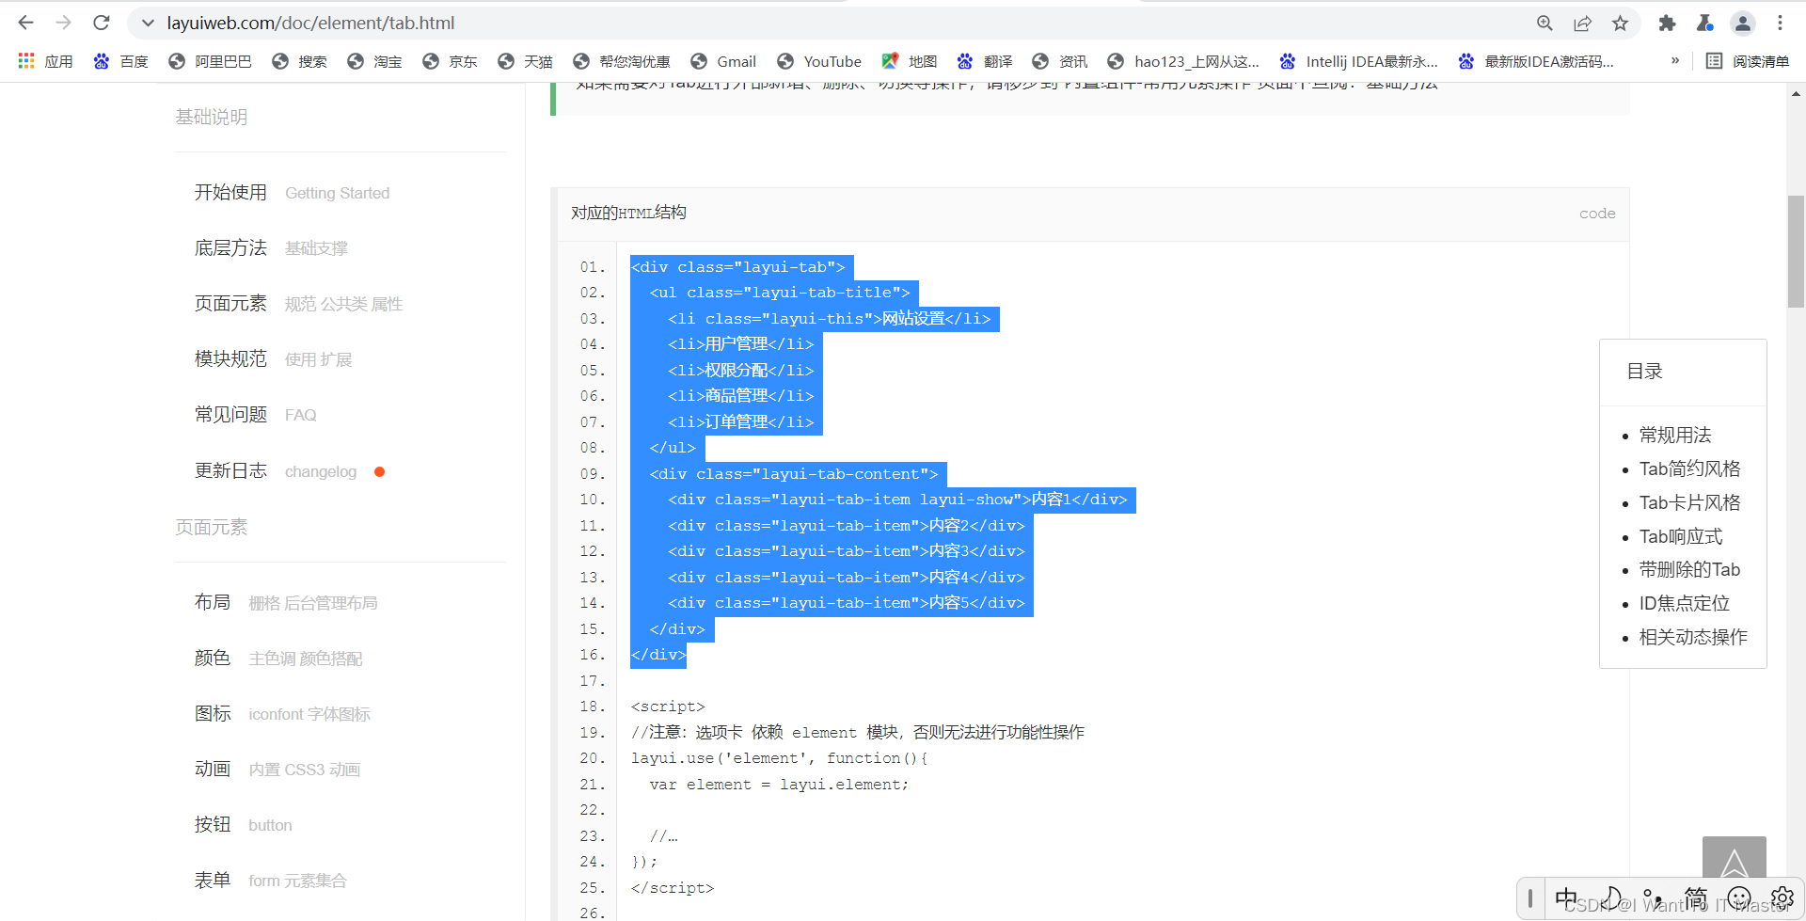Open the Chrome three-dot menu

pyautogui.click(x=1780, y=24)
